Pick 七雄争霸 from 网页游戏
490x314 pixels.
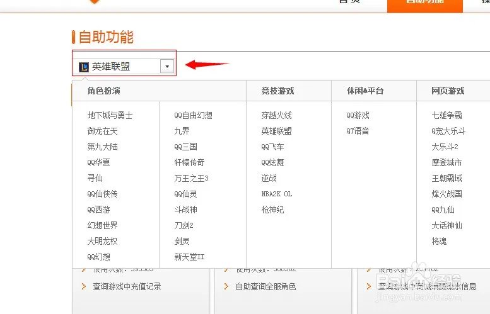click(x=447, y=115)
